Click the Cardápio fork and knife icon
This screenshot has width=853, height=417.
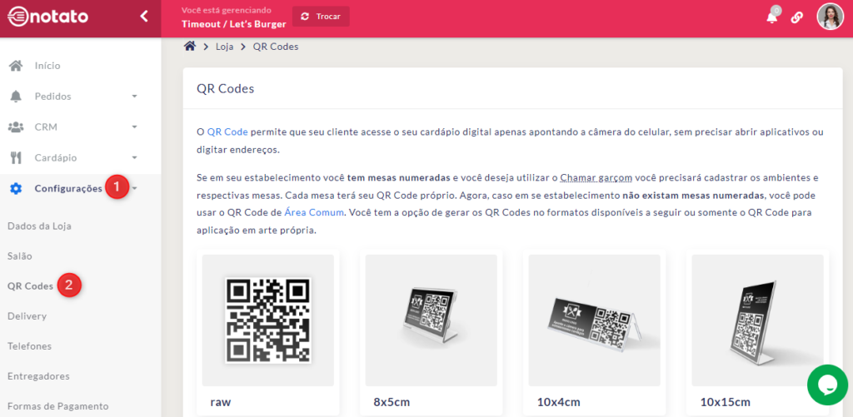pyautogui.click(x=16, y=157)
